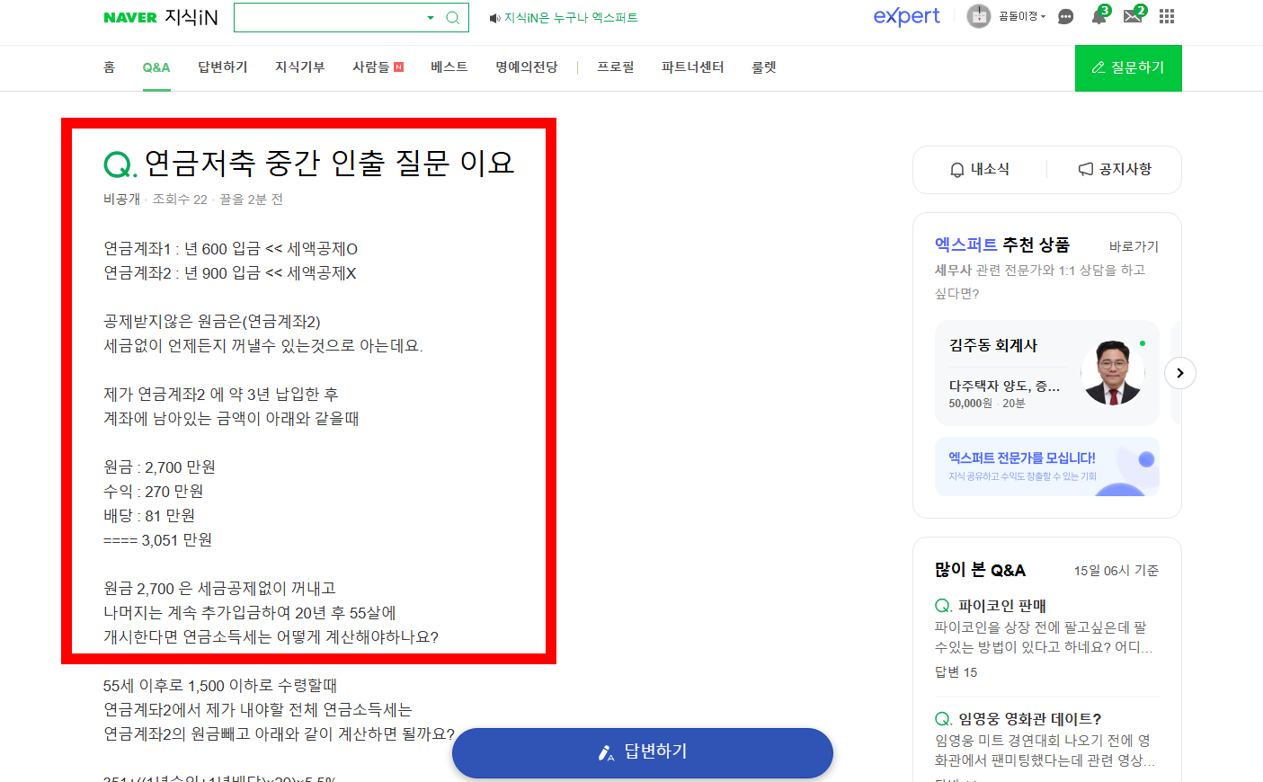Screen dimensions: 1263x782
Task: Click the 바로가기 link
Action: [x=1134, y=246]
